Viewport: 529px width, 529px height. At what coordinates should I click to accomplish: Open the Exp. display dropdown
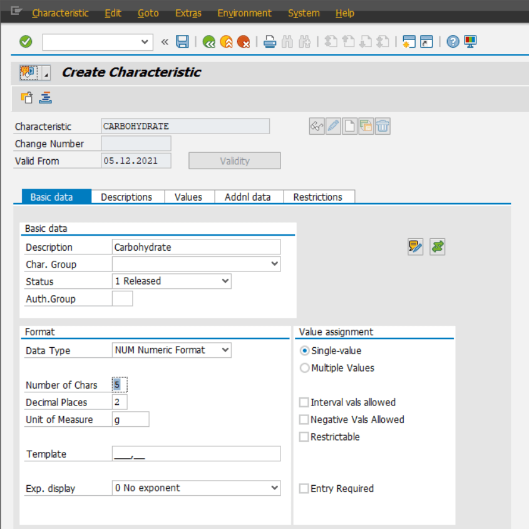click(x=274, y=488)
